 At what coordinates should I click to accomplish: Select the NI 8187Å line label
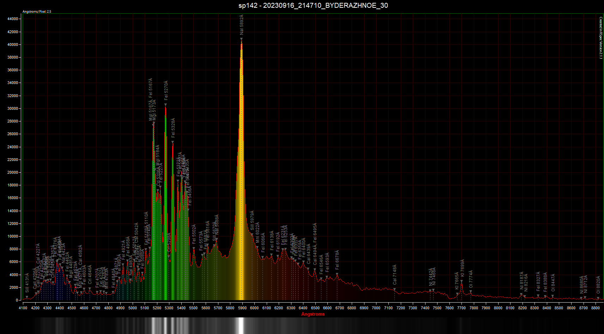522,281
